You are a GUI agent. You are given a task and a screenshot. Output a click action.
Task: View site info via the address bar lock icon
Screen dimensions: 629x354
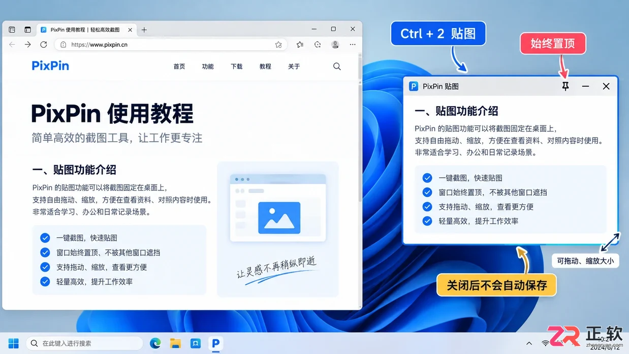[64, 45]
